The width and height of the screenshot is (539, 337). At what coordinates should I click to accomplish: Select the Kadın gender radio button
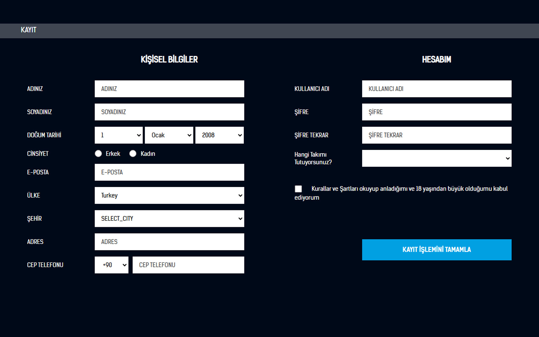tap(133, 154)
